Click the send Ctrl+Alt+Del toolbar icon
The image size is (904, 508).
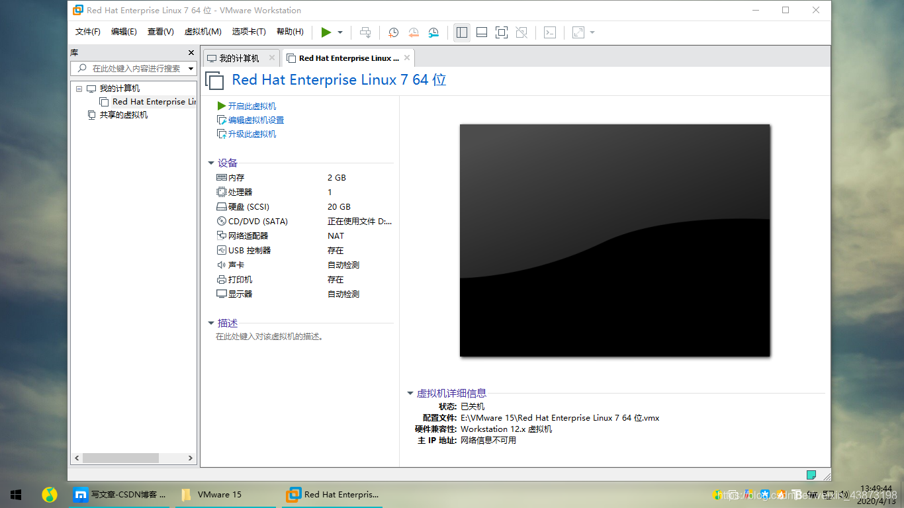[365, 32]
